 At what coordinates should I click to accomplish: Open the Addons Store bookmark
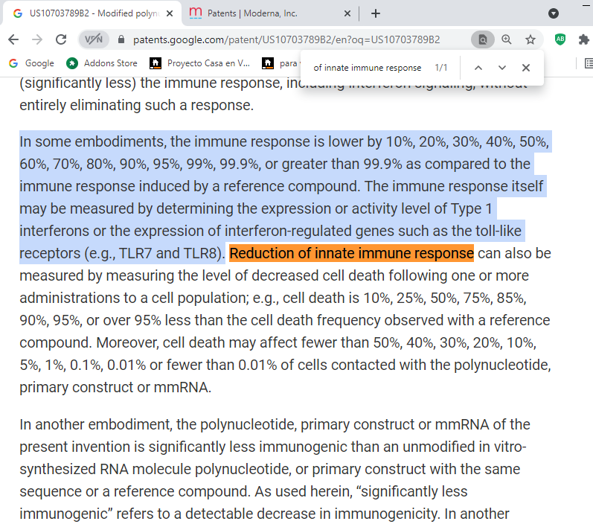click(x=102, y=63)
